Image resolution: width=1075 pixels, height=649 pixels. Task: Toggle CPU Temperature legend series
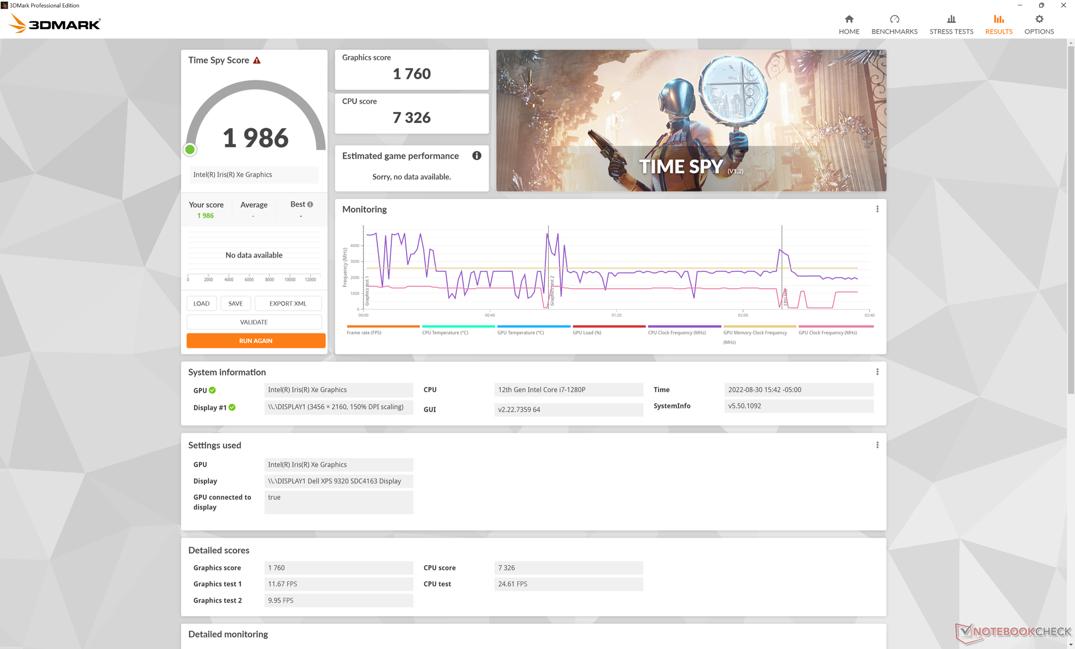click(x=445, y=332)
